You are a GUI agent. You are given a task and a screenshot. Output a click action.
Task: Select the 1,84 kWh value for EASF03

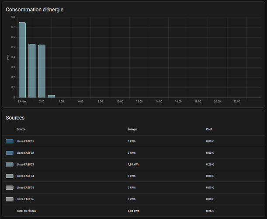click(x=134, y=165)
